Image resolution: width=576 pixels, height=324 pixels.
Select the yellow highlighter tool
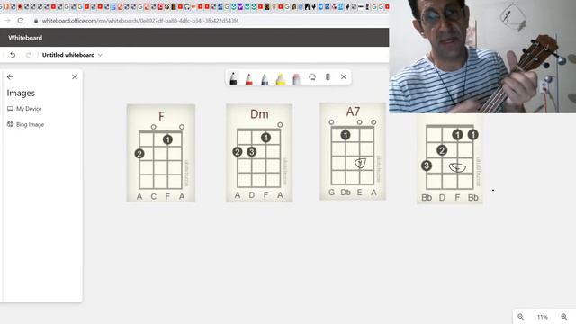280,78
